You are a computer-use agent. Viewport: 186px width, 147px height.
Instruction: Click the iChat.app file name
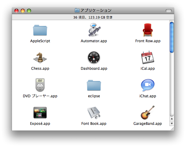pos(147,96)
